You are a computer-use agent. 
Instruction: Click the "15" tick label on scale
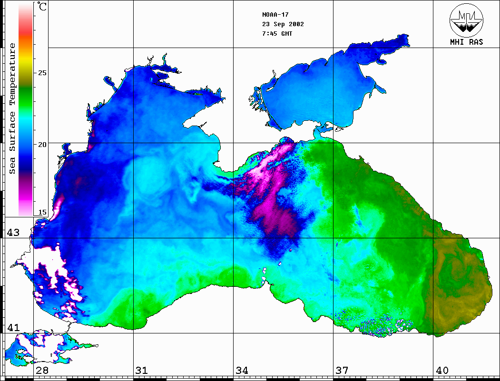pos(42,212)
